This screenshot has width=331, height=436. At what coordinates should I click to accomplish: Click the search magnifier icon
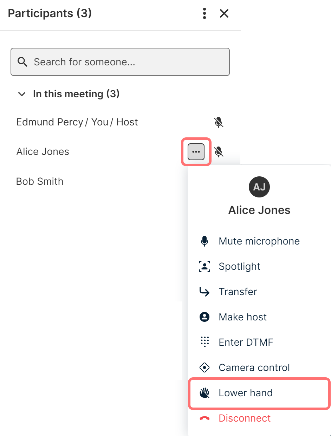click(x=22, y=62)
